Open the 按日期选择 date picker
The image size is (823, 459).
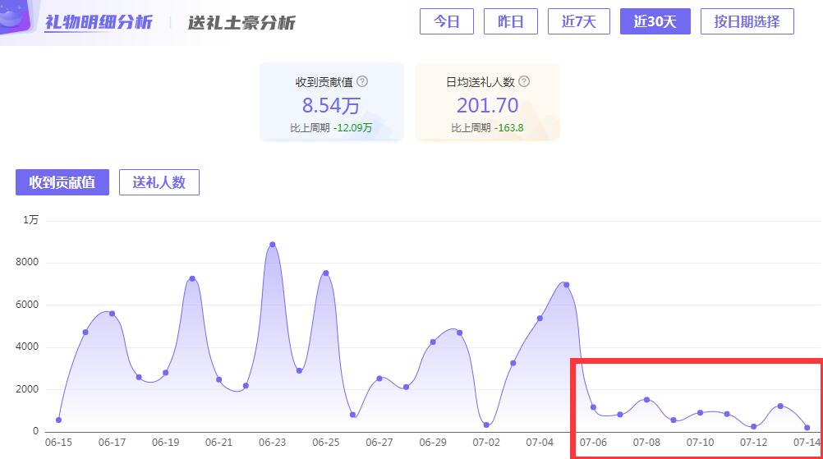coord(747,21)
